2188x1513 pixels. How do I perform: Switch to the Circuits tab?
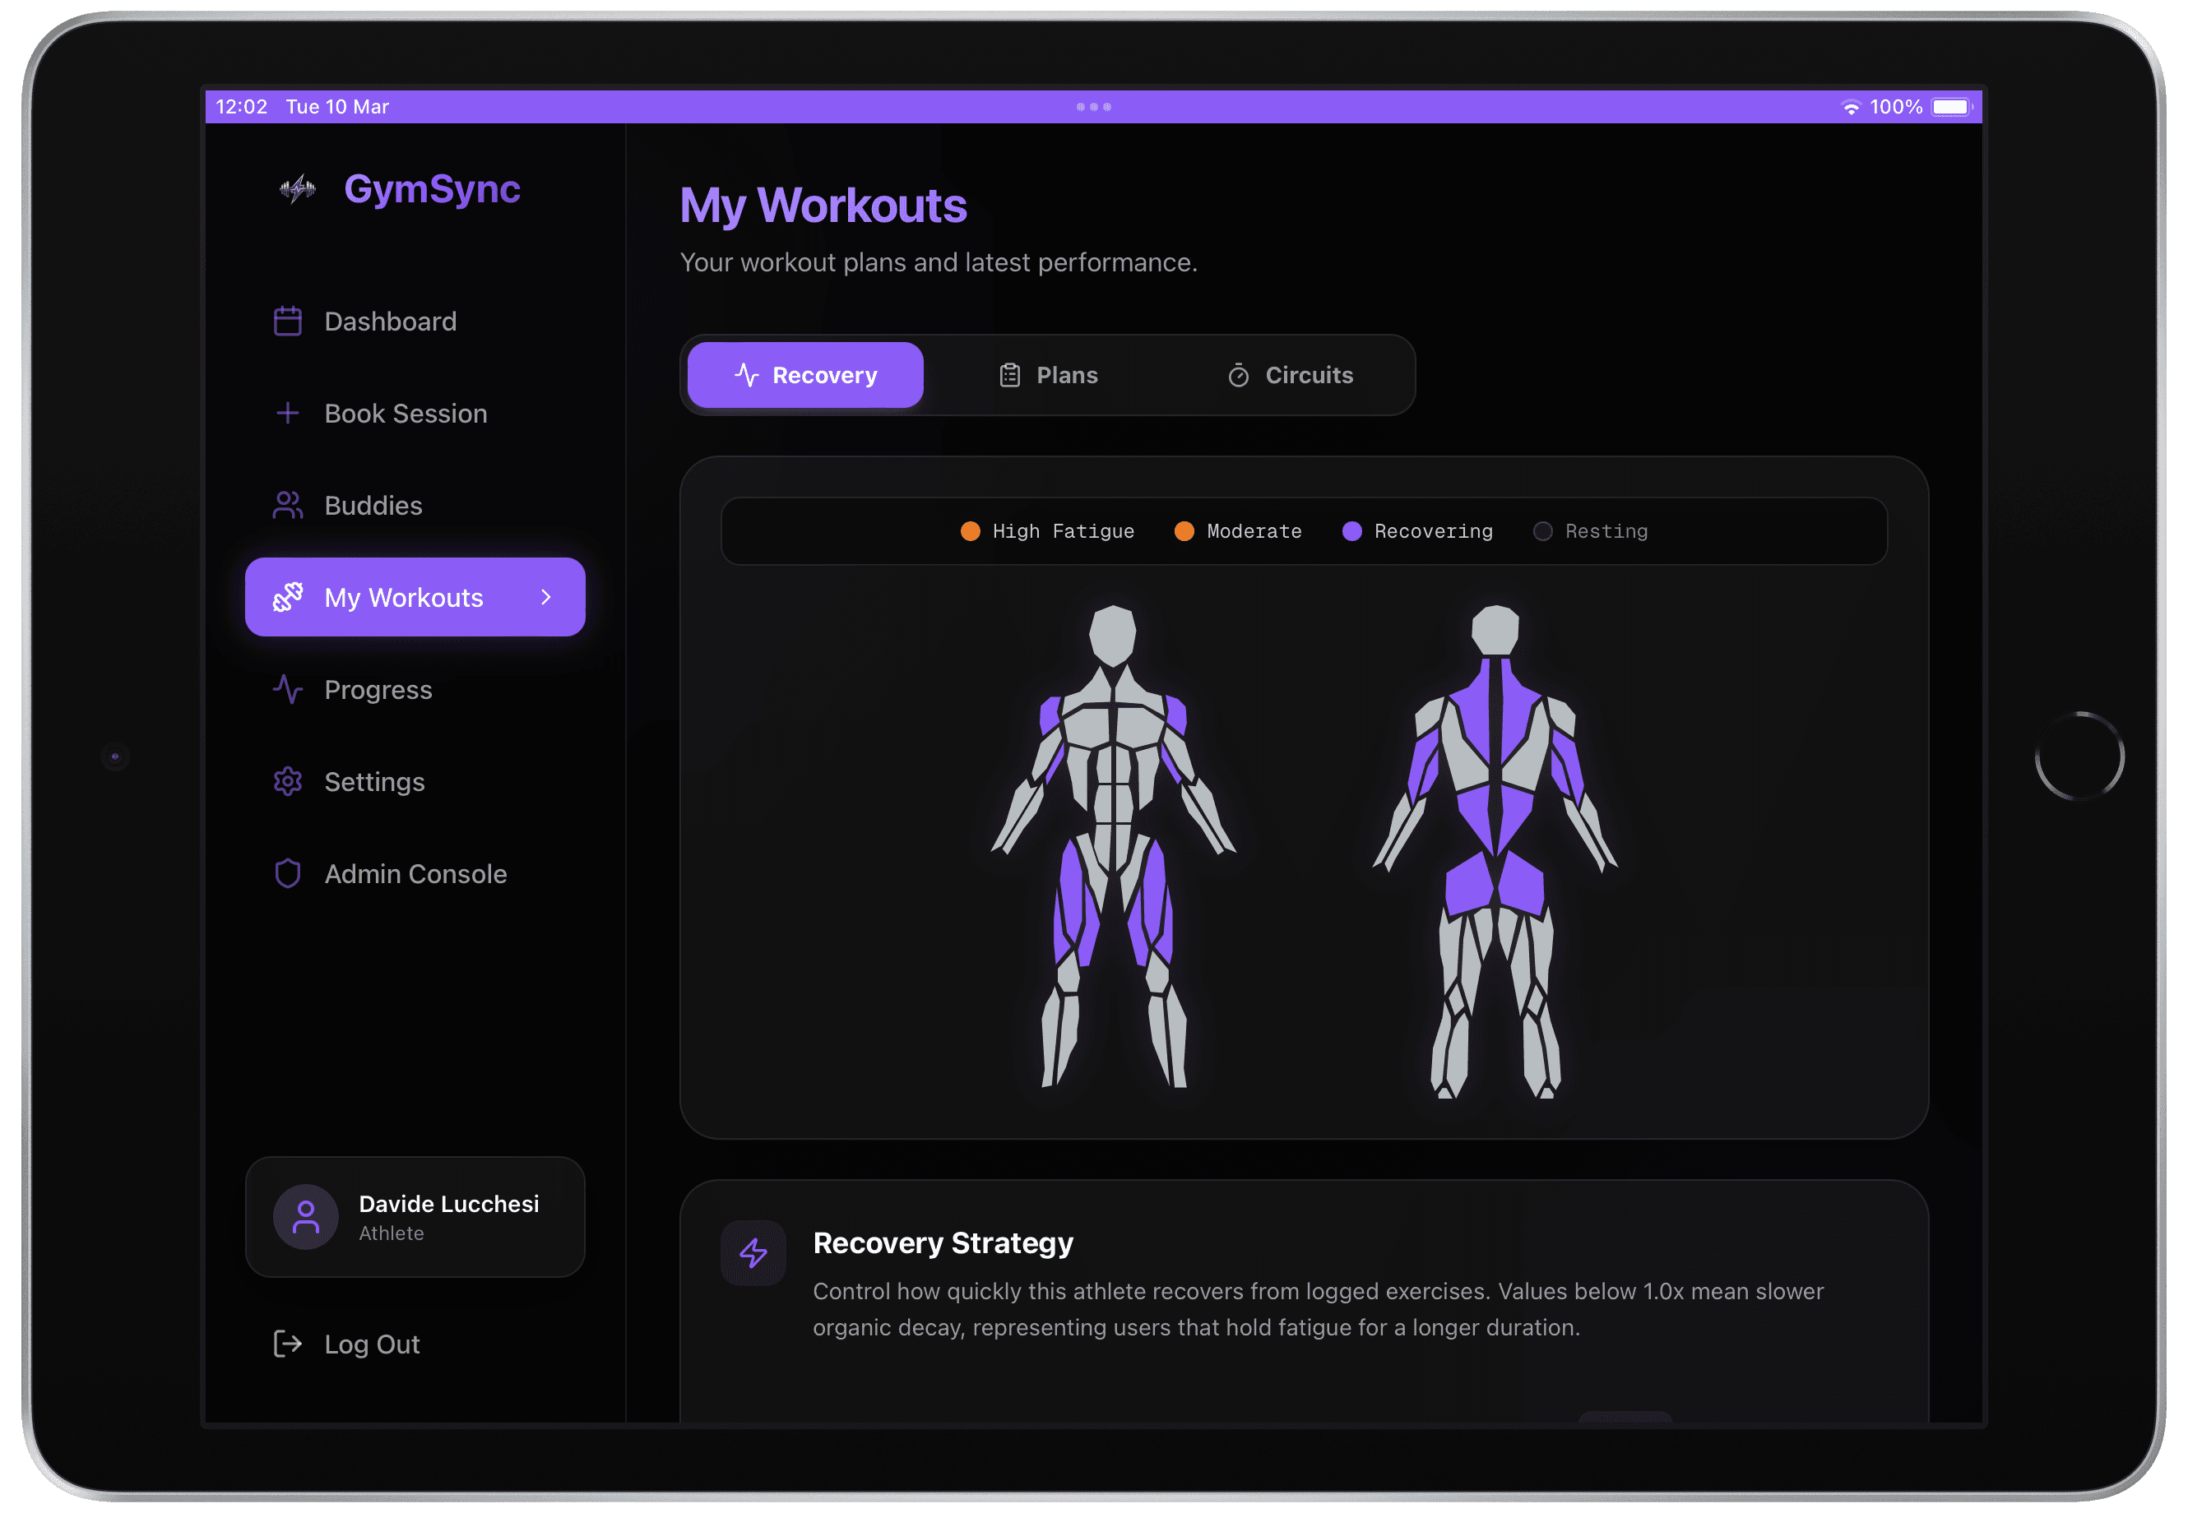click(x=1290, y=376)
